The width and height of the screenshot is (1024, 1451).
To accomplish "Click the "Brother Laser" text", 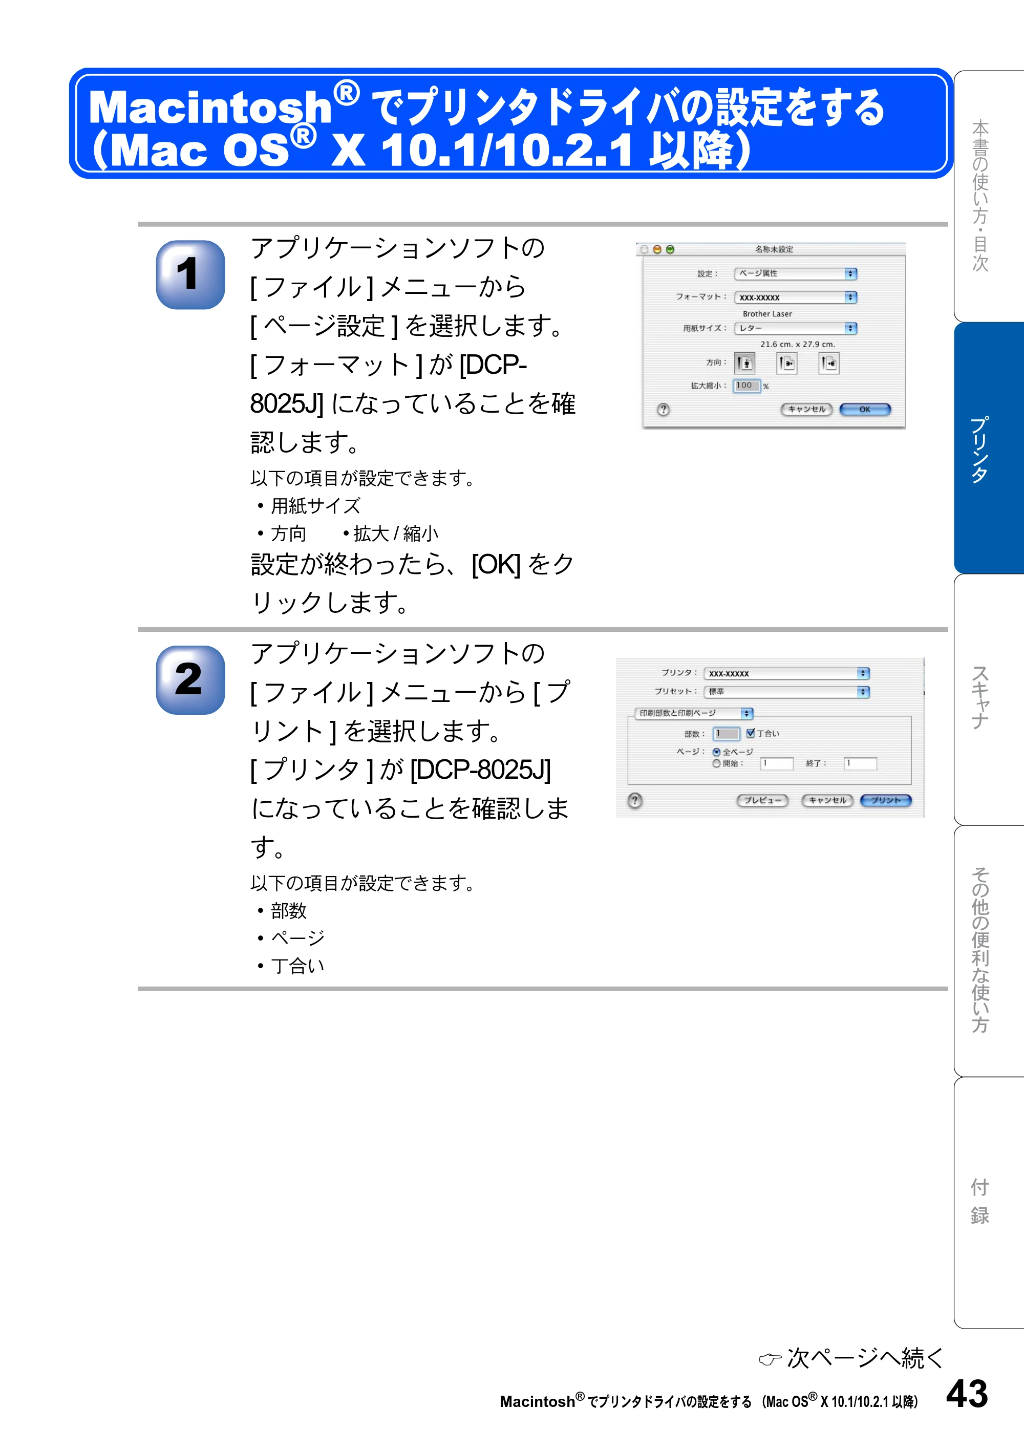I will point(767,313).
